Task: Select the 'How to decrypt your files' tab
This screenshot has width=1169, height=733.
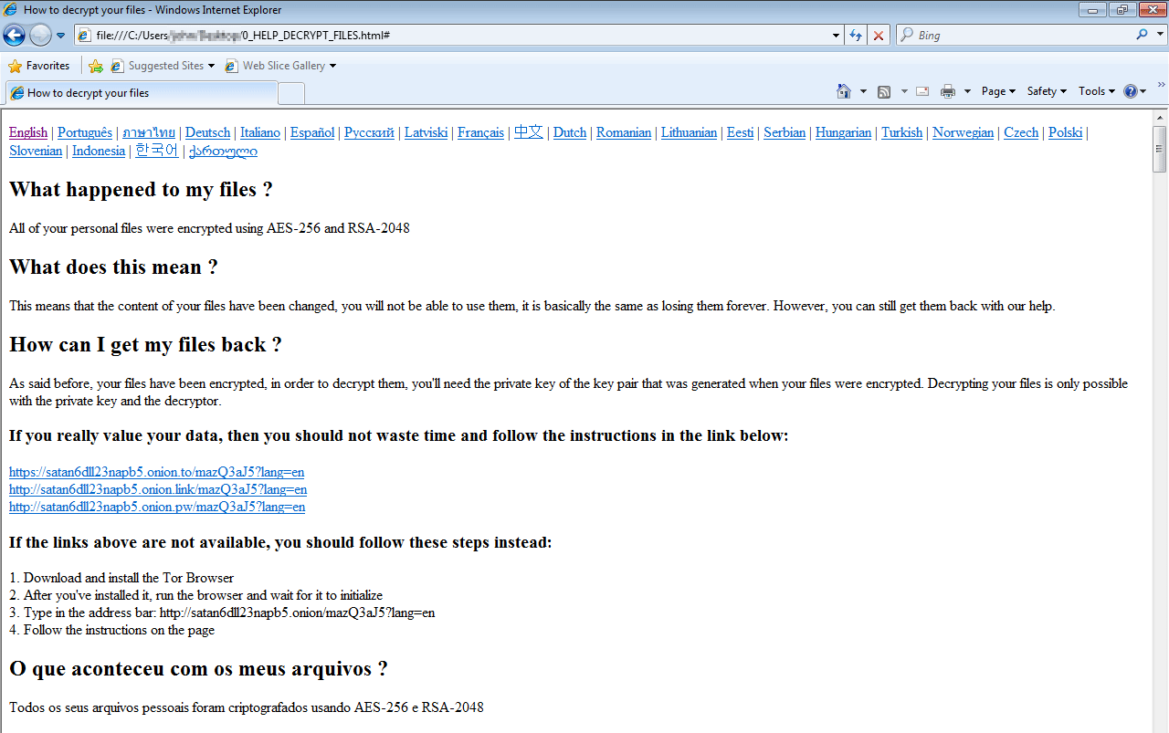Action: tap(141, 93)
